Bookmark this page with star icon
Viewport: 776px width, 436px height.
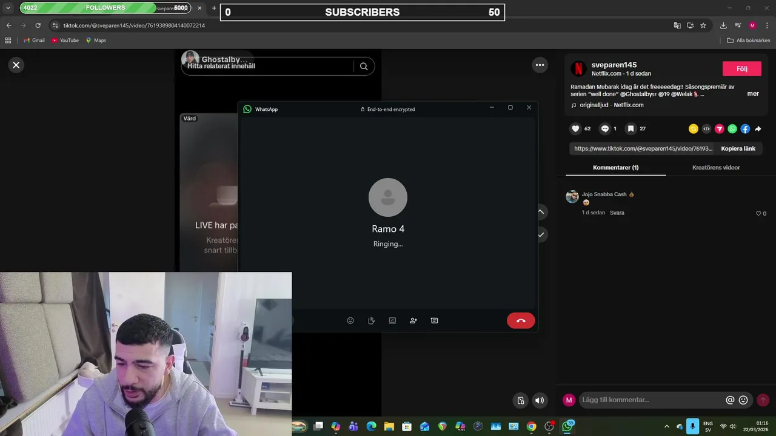tap(703, 25)
